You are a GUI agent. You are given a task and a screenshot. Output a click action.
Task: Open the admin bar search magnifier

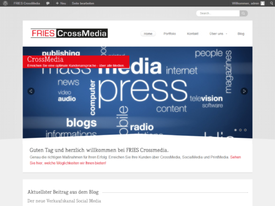coord(271,3)
